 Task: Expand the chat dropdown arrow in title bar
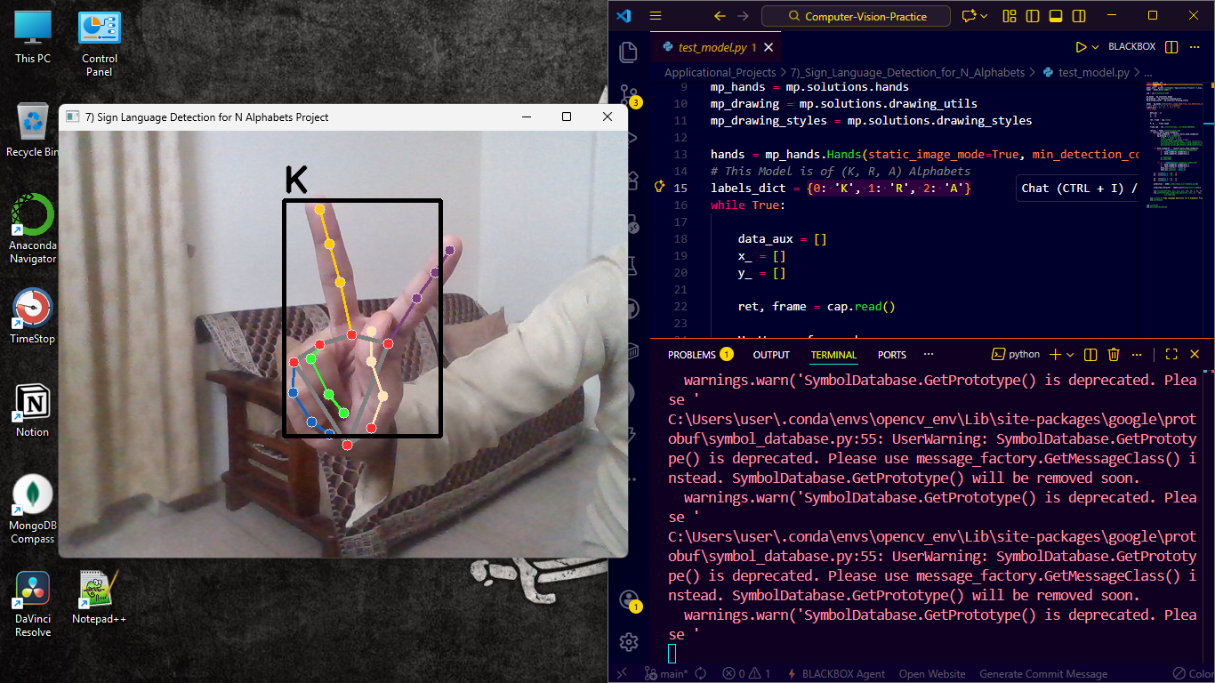(986, 16)
